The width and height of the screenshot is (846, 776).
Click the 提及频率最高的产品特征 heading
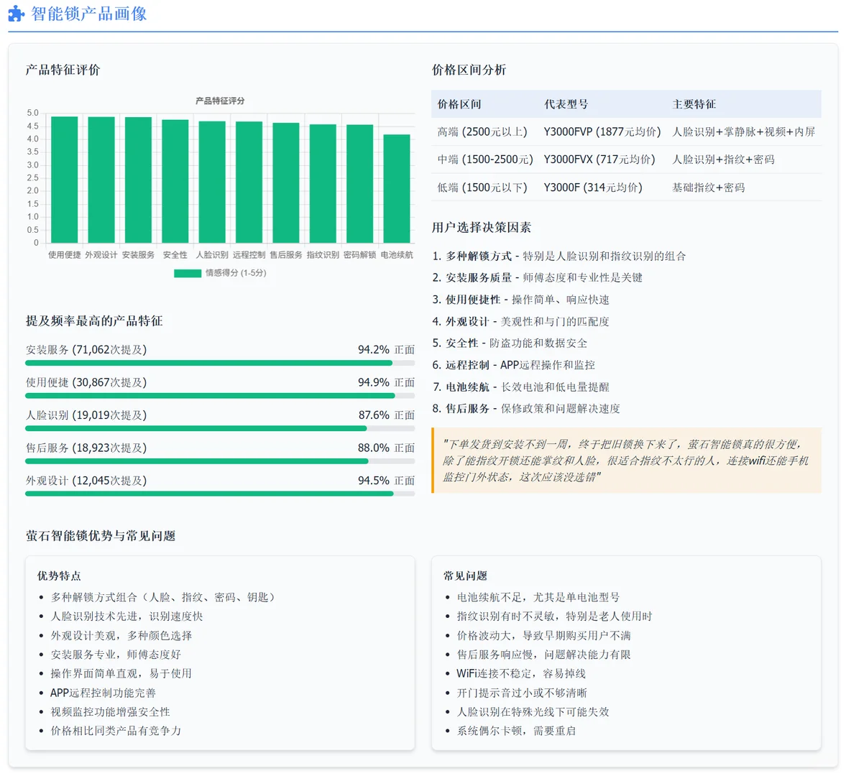pyautogui.click(x=94, y=321)
